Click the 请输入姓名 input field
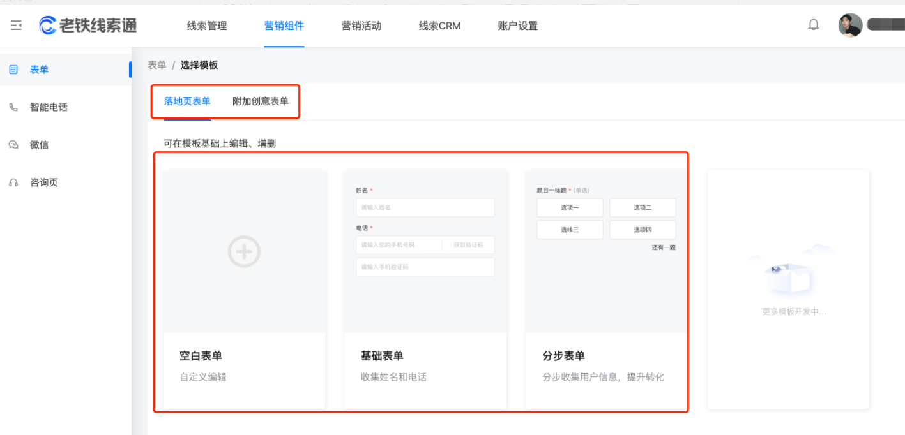Screen dimensions: 905x435 [425, 207]
